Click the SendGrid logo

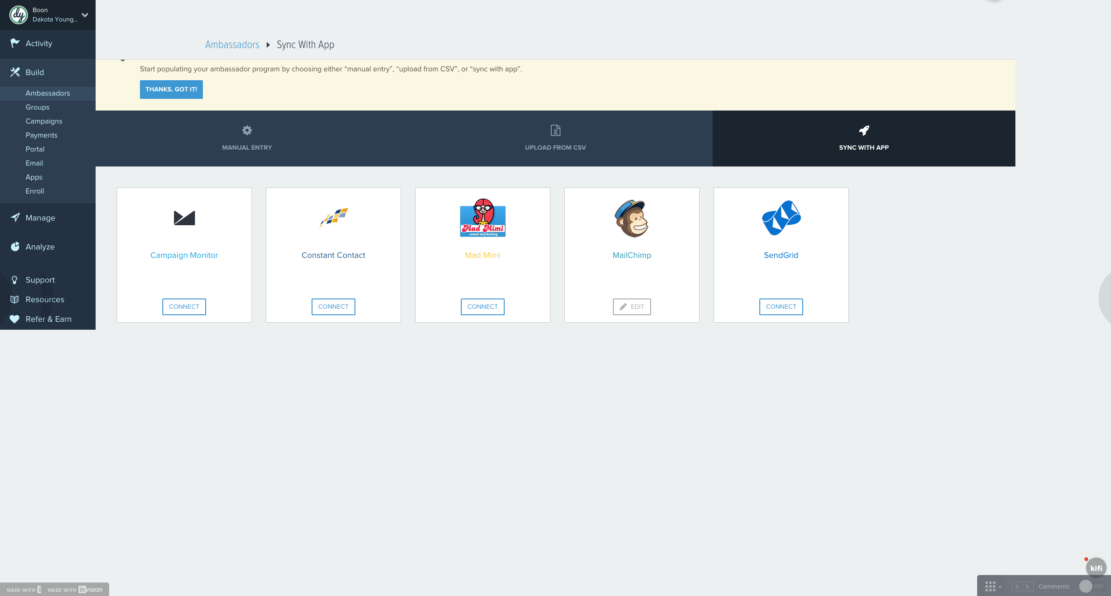point(781,218)
